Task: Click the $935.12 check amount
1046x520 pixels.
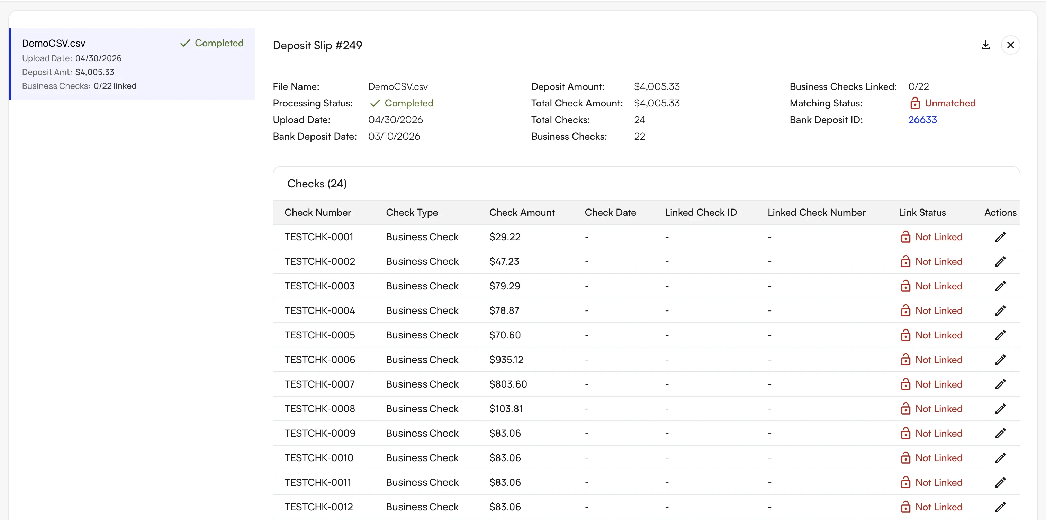Action: click(x=506, y=359)
